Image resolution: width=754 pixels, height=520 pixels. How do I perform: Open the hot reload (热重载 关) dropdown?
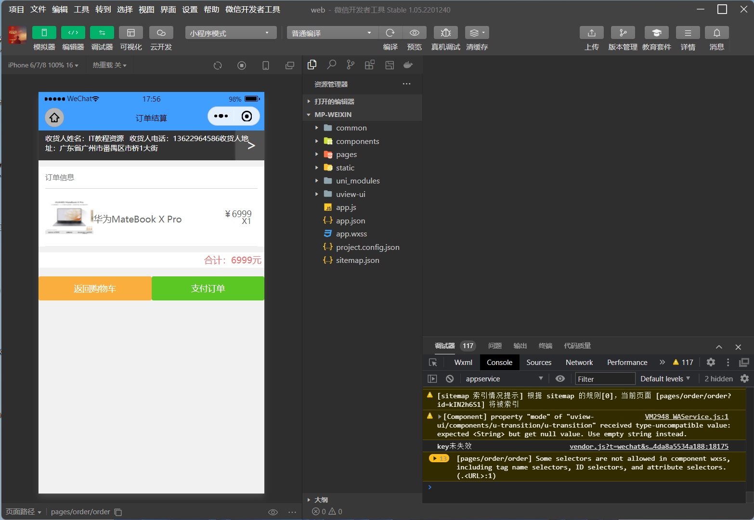coord(110,65)
